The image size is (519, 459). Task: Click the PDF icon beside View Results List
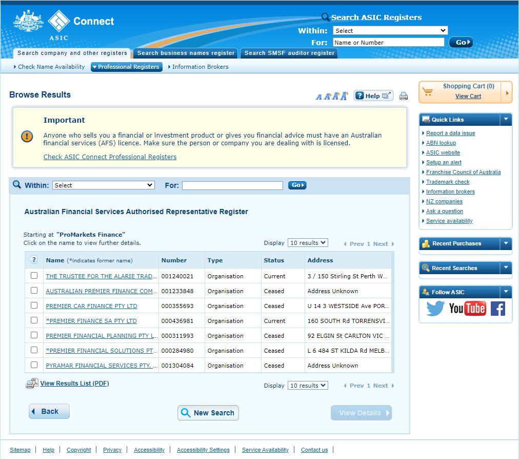(x=32, y=384)
